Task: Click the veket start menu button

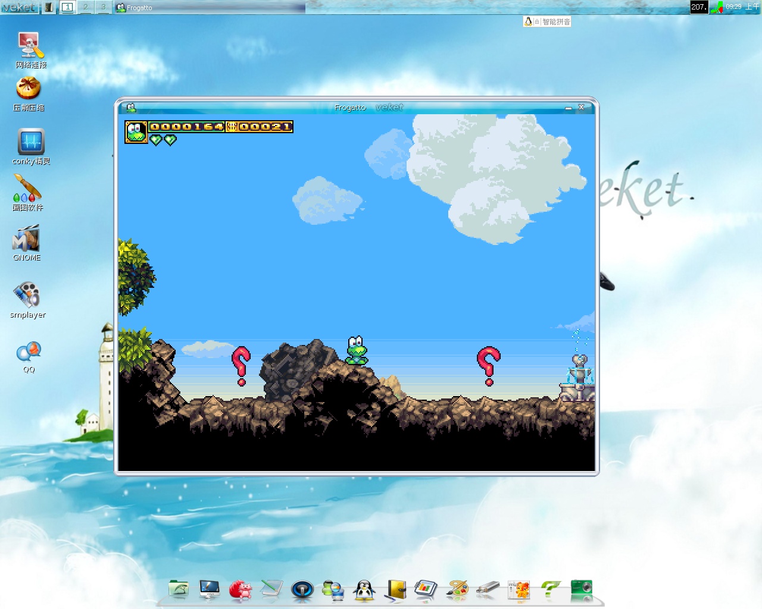Action: coord(20,7)
